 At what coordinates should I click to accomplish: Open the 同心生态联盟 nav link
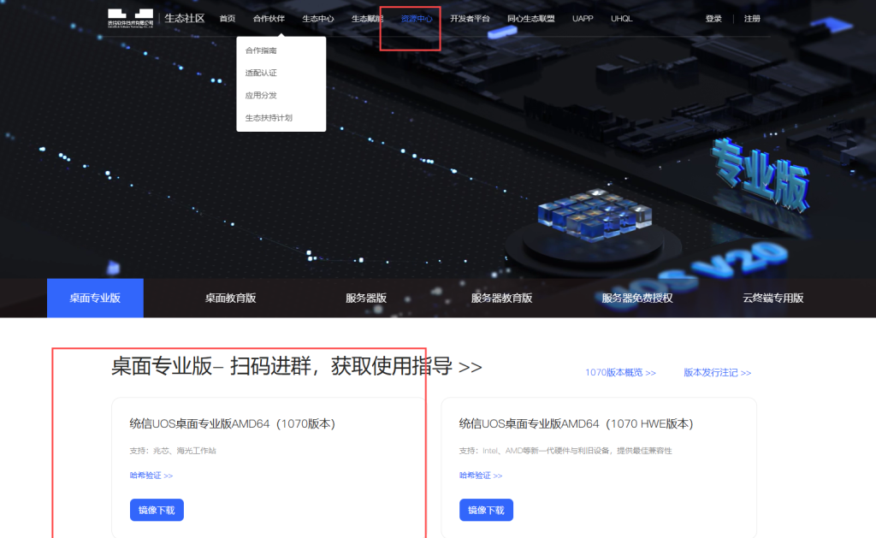[530, 19]
